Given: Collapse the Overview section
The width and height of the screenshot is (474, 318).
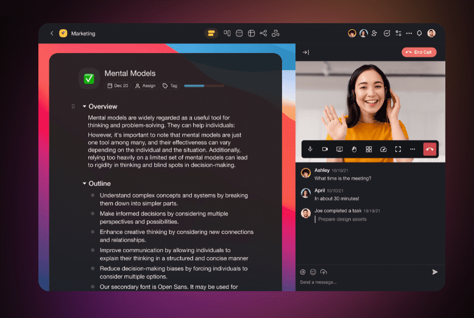Looking at the screenshot, I should pyautogui.click(x=85, y=107).
